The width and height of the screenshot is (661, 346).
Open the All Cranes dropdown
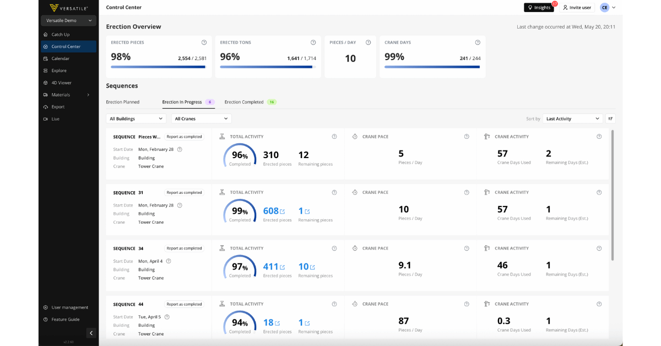click(202, 118)
